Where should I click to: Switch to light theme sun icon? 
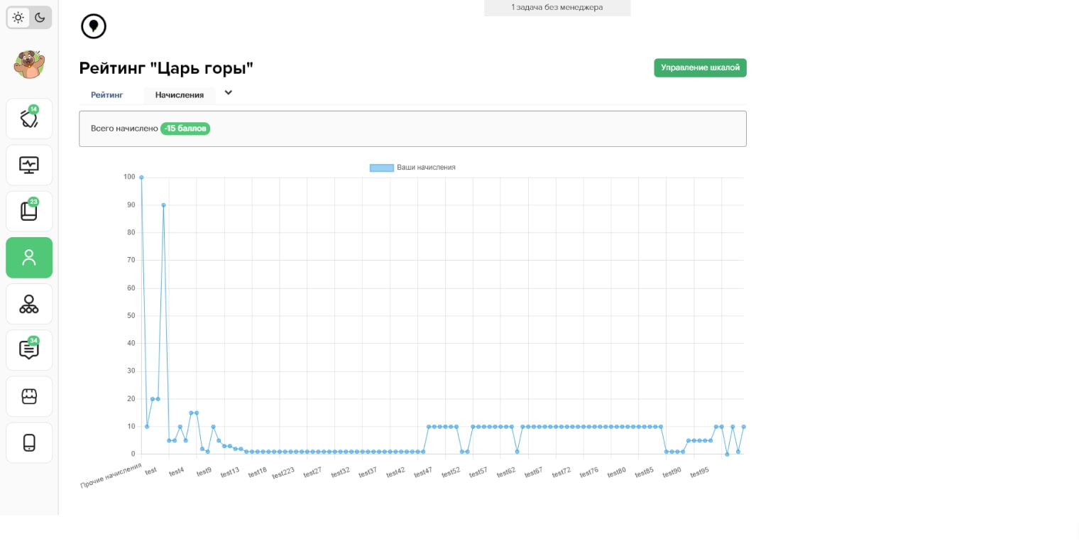(x=18, y=18)
